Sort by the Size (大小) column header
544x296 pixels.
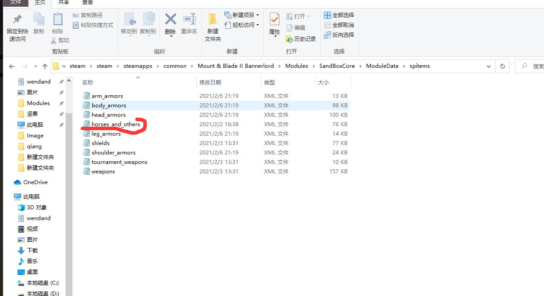[x=333, y=83]
